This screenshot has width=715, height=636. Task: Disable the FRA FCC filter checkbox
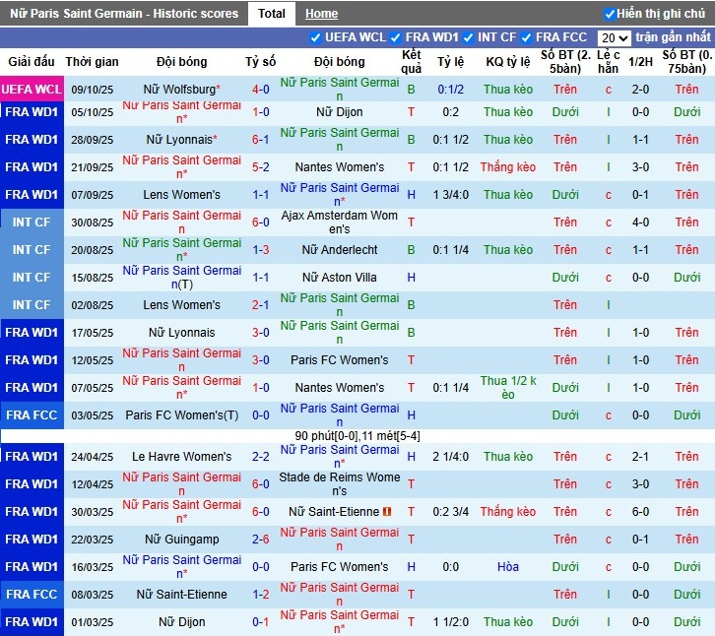527,37
